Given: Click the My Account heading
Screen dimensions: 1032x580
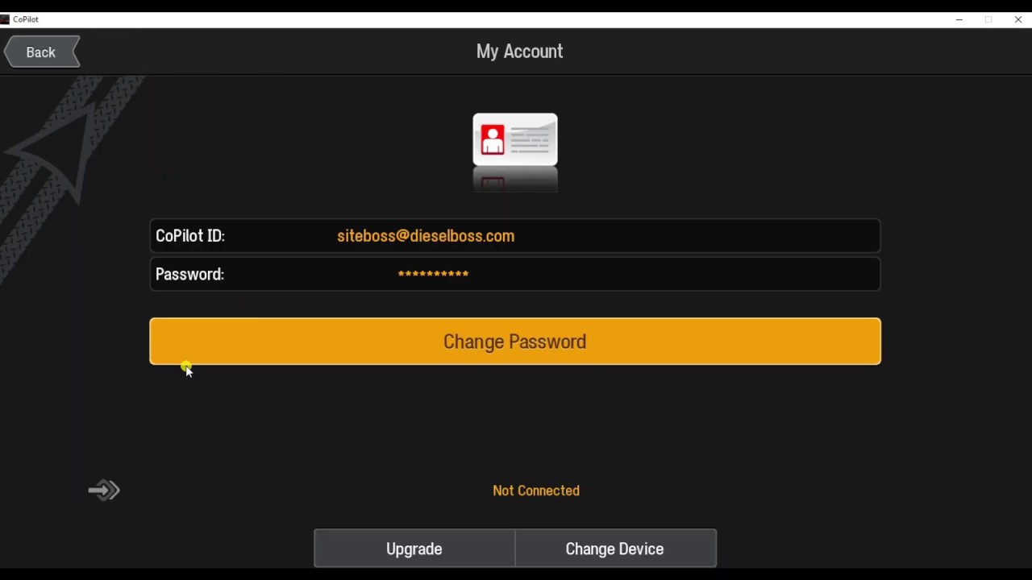Looking at the screenshot, I should (520, 52).
